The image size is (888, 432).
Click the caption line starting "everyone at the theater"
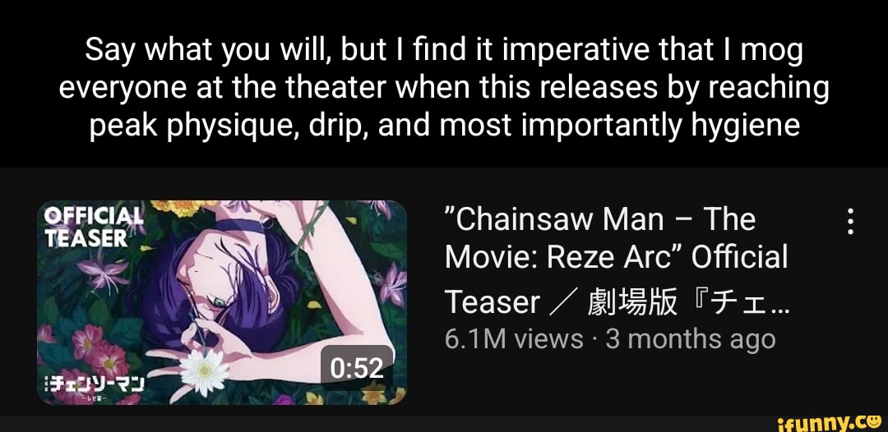pos(444,89)
